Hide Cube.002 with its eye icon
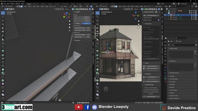The height and width of the screenshot is (111, 198). pos(194,19)
